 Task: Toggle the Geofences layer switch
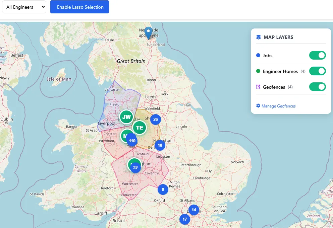click(x=317, y=87)
